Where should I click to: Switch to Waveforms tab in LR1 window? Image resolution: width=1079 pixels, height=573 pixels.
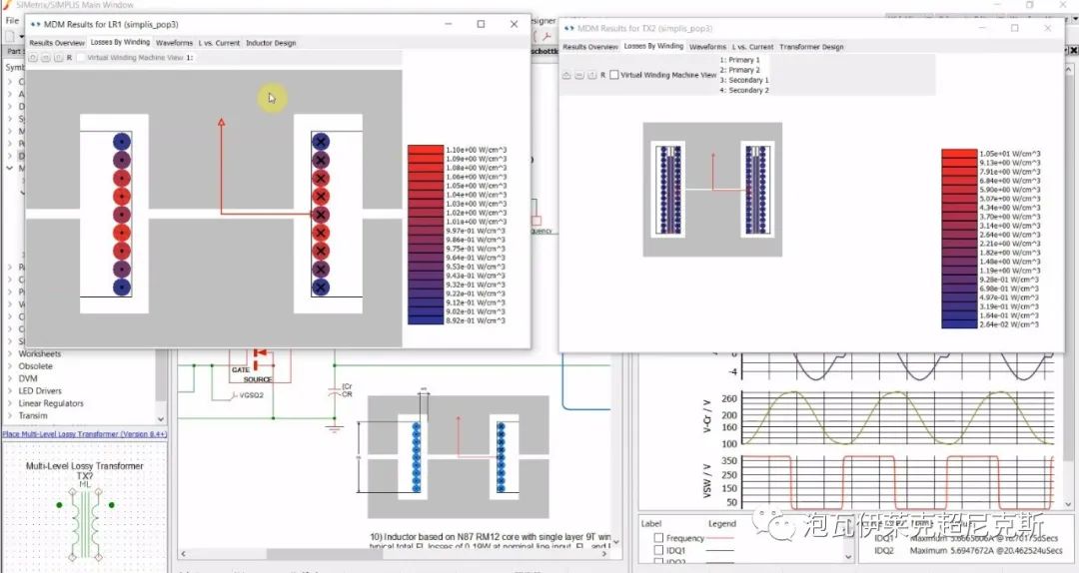pyautogui.click(x=174, y=43)
